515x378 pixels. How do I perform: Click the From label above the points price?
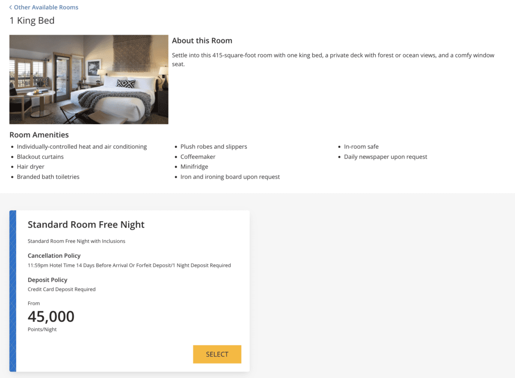click(x=34, y=303)
